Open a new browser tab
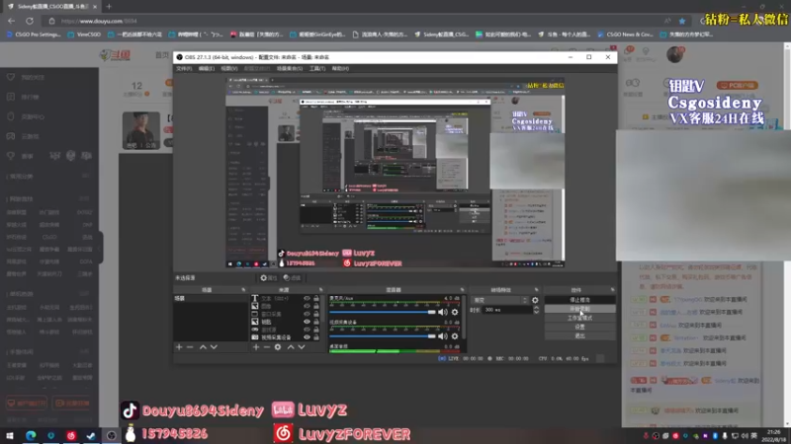 [x=109, y=7]
